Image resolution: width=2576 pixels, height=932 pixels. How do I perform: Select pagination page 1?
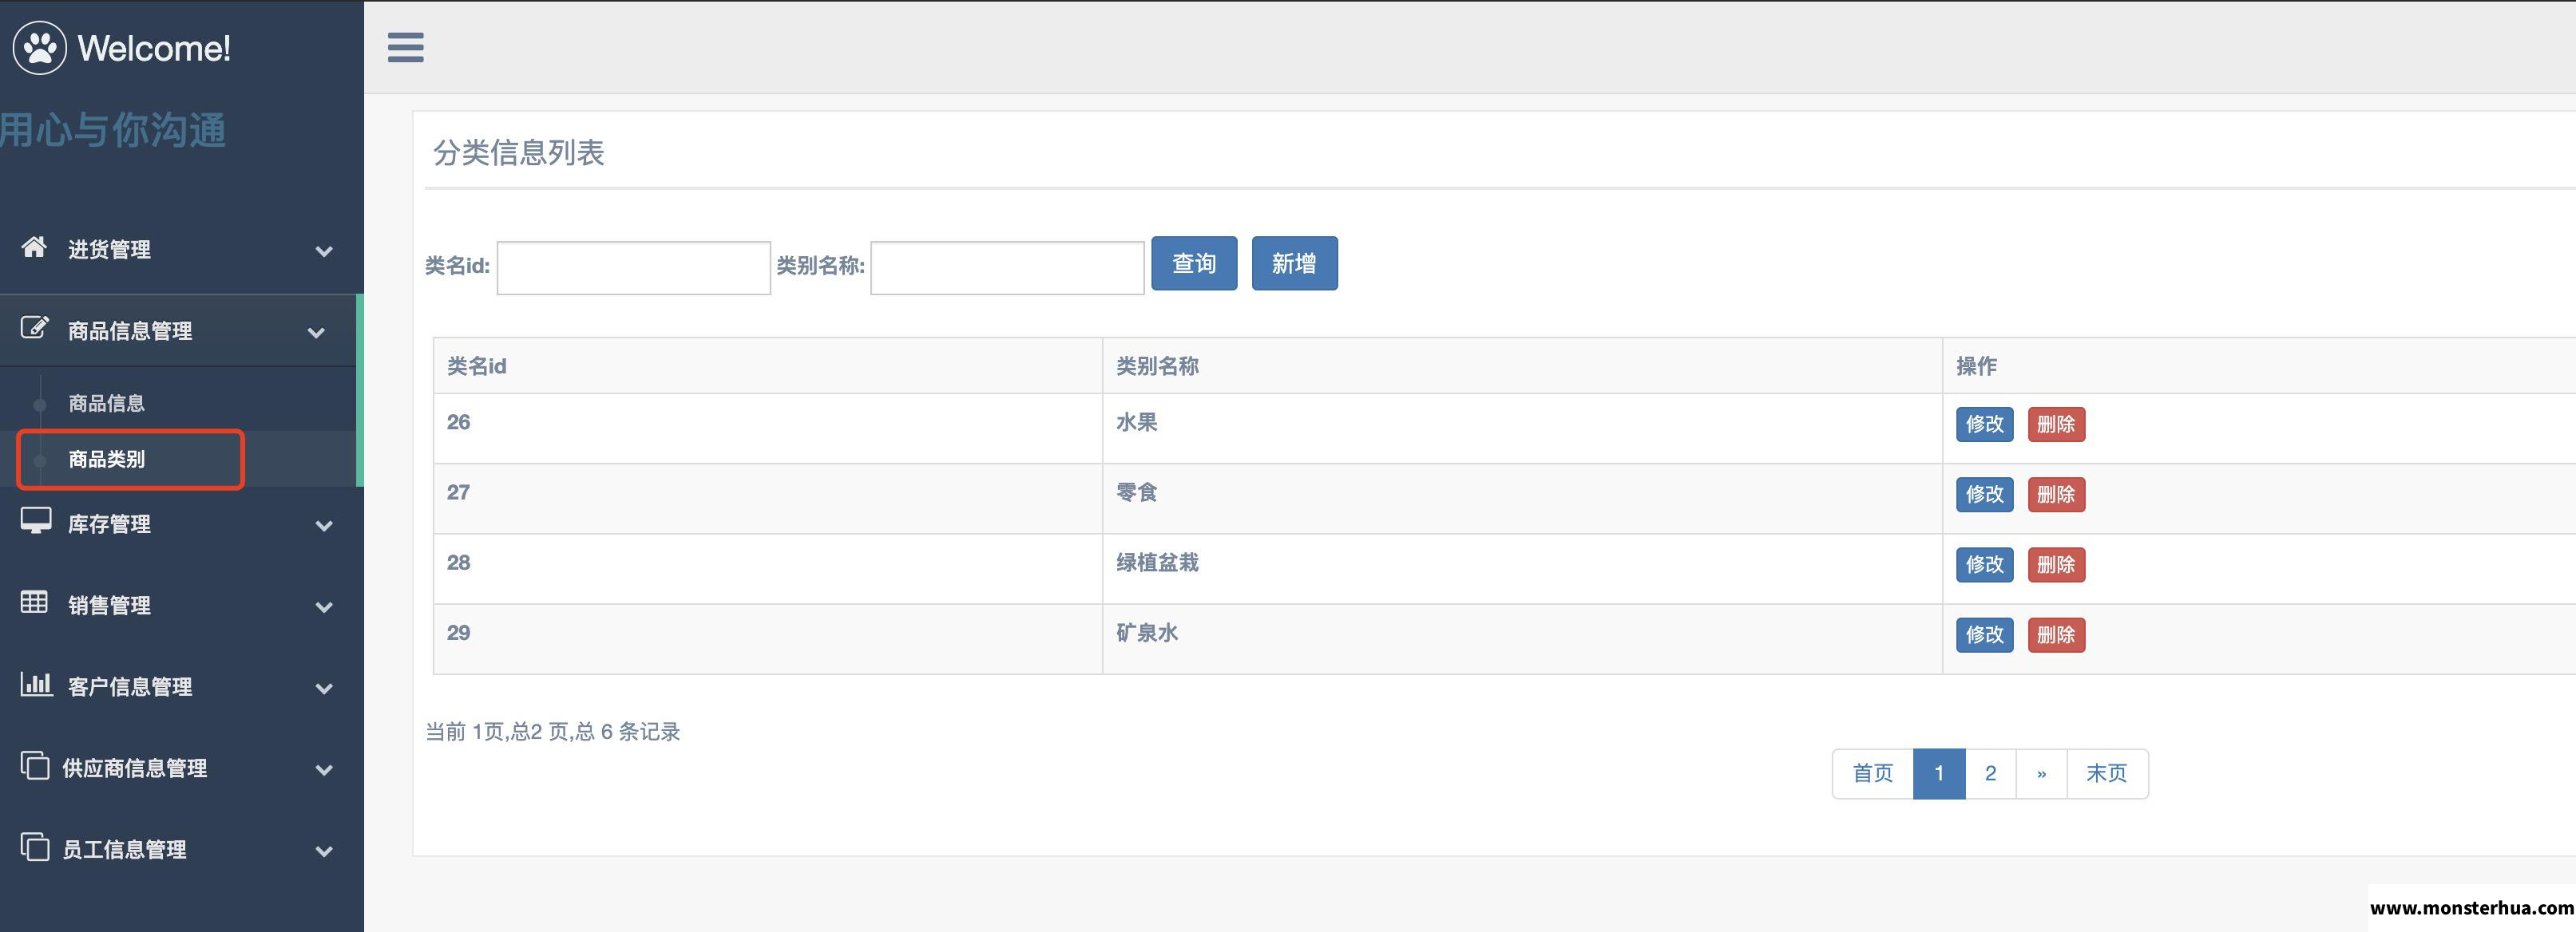1939,774
